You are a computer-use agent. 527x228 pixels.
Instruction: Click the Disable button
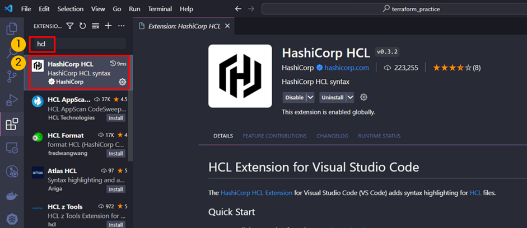[295, 98]
